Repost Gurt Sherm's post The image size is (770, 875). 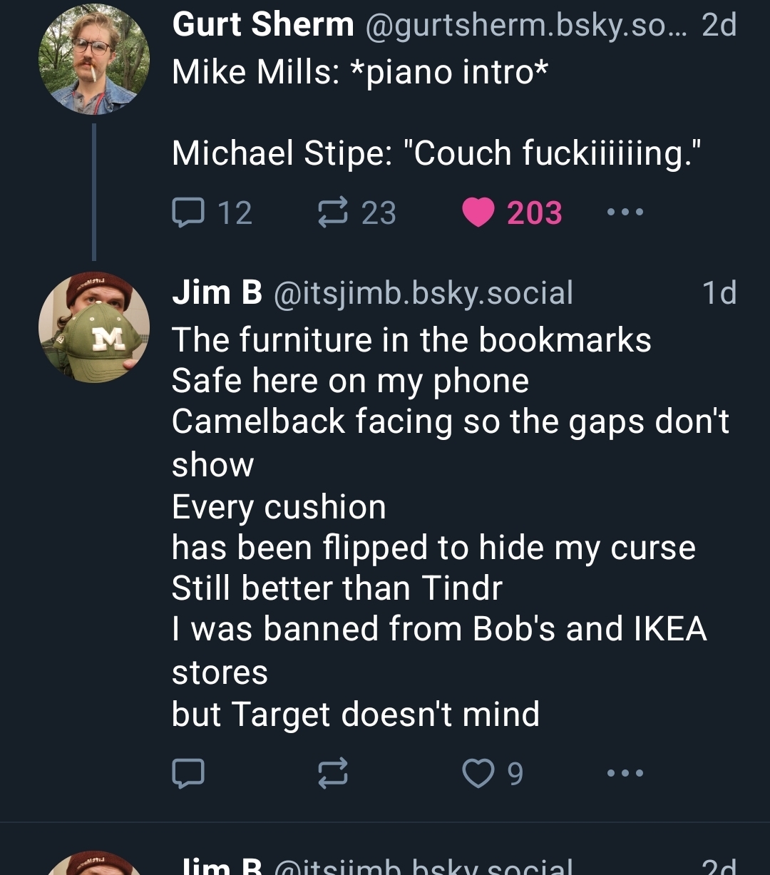pos(333,213)
